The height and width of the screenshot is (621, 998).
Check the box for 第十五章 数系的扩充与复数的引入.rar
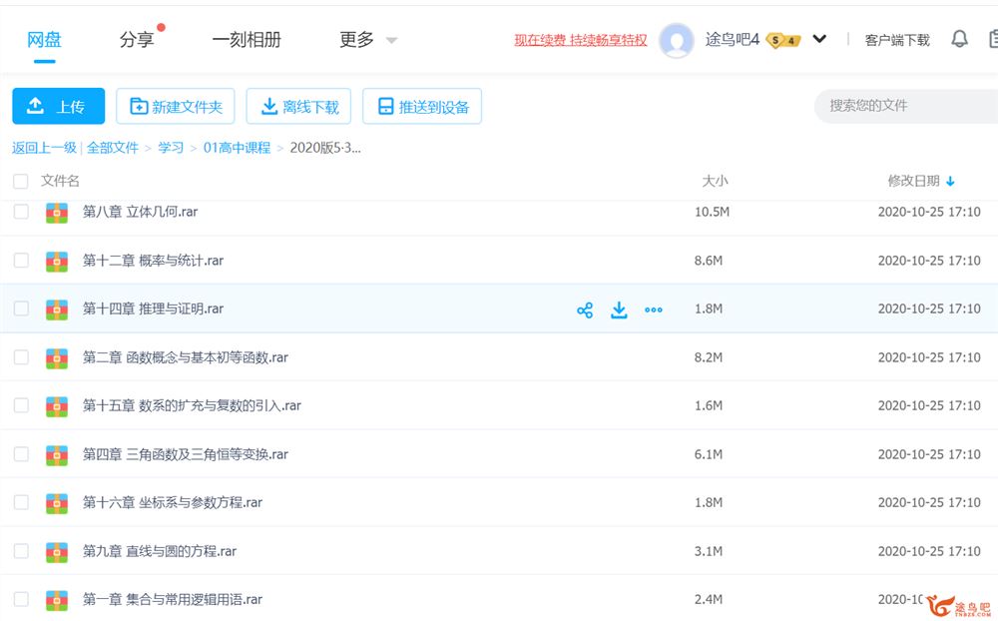coord(21,405)
